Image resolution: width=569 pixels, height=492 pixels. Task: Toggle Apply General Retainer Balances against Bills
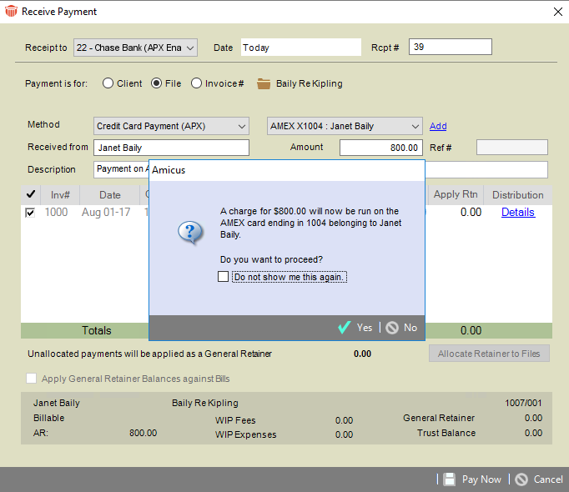[x=31, y=379]
